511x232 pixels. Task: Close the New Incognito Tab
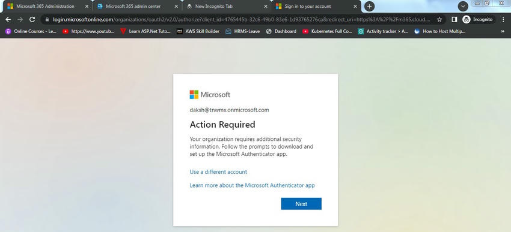coord(266,6)
